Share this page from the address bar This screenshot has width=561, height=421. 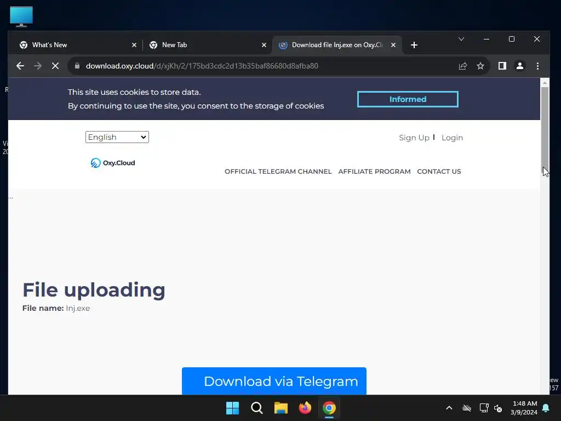[x=463, y=66]
